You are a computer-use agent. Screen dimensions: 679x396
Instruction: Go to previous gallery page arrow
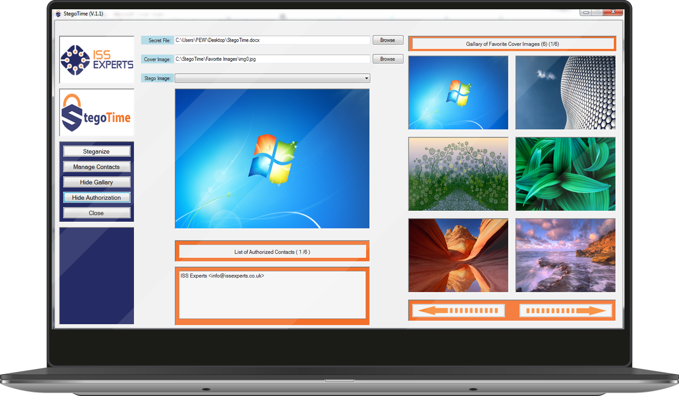(x=458, y=310)
